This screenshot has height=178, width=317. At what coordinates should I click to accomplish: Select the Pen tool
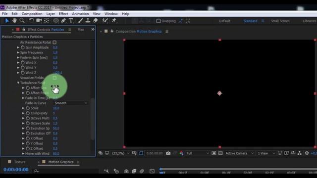click(63, 21)
